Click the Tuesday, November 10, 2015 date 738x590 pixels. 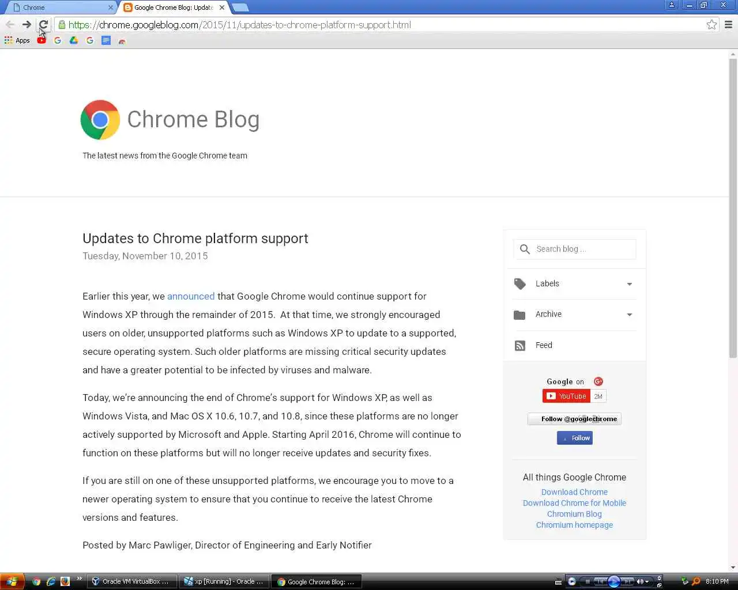[x=145, y=256]
